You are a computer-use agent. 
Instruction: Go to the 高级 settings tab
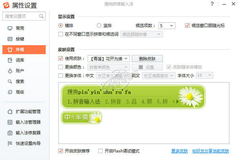click(24, 92)
